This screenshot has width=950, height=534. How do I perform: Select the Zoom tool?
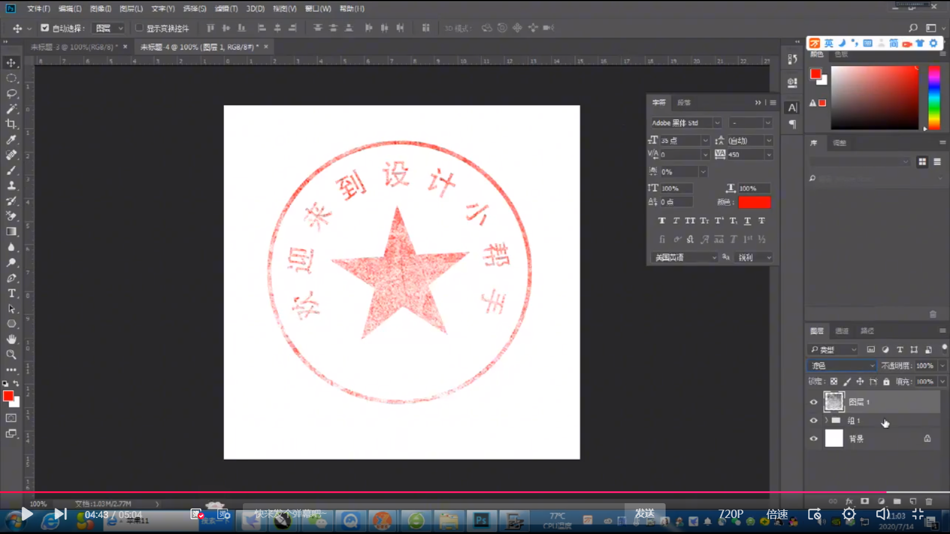click(x=12, y=355)
